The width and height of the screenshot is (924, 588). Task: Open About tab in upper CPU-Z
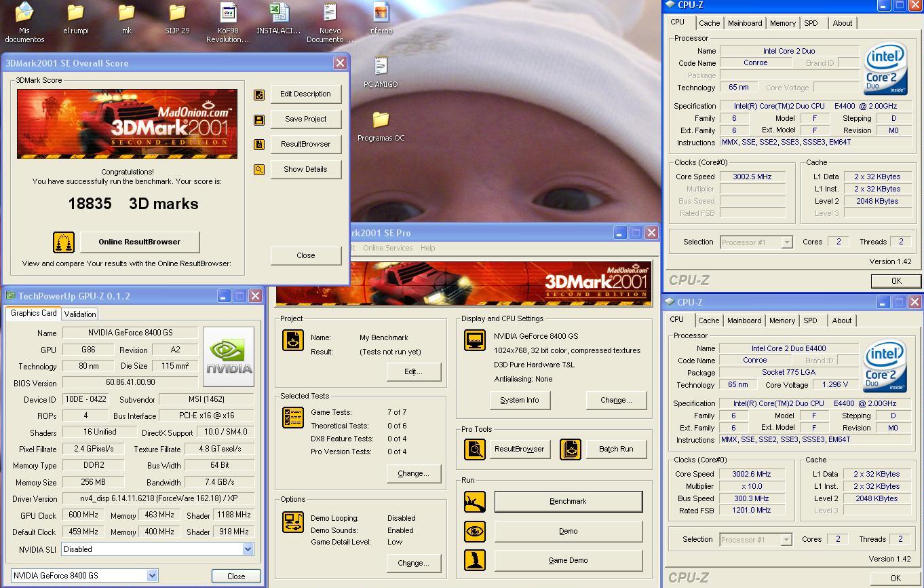(843, 23)
